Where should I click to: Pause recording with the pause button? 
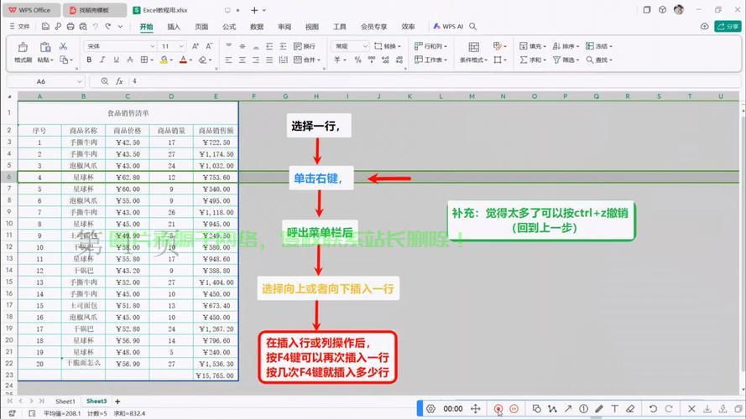click(514, 409)
